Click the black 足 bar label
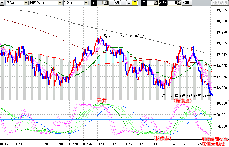Viewport: 229px width, 147px height. tap(94, 3)
